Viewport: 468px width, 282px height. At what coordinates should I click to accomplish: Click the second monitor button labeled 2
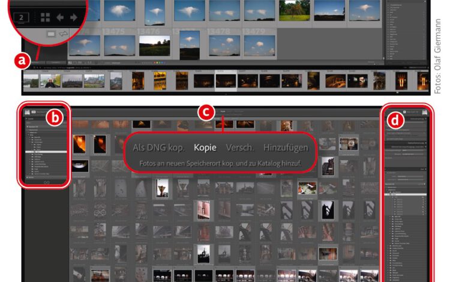click(22, 17)
